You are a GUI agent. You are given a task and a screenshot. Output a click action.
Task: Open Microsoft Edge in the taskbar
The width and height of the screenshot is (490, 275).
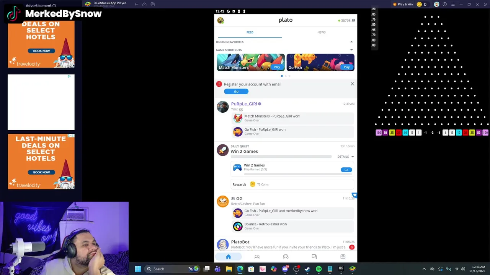[x=240, y=269]
